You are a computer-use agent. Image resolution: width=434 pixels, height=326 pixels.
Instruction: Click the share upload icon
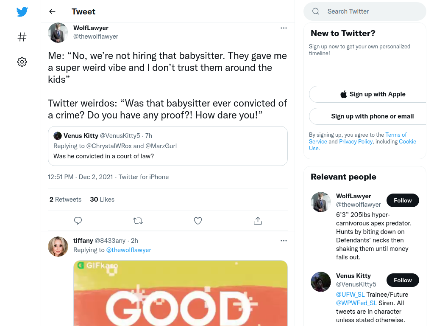258,221
